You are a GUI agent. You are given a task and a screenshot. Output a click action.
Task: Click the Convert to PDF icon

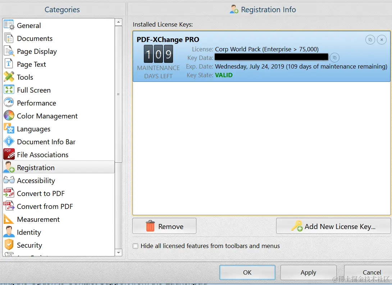(9, 193)
